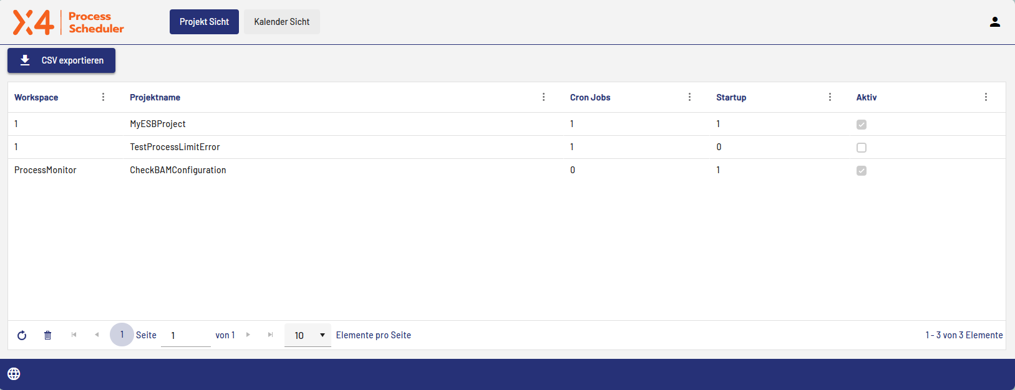Open the Cron Jobs column menu
Viewport: 1015px width, 390px height.
click(689, 97)
